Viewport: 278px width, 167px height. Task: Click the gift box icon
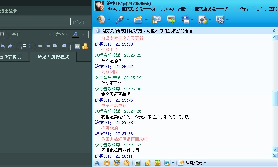pos(157,163)
